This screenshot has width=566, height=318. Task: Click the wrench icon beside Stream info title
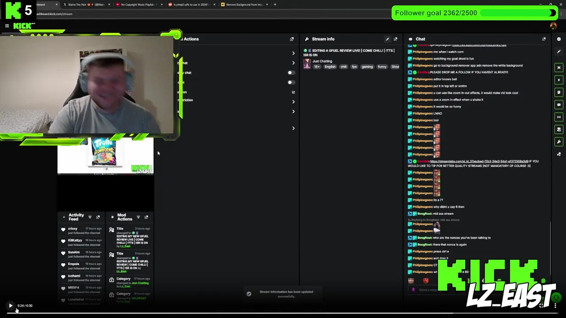[x=306, y=39]
